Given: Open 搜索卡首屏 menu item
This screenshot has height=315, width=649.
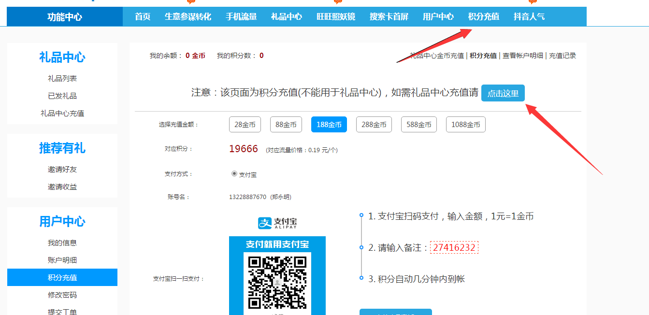Looking at the screenshot, I should (x=389, y=16).
